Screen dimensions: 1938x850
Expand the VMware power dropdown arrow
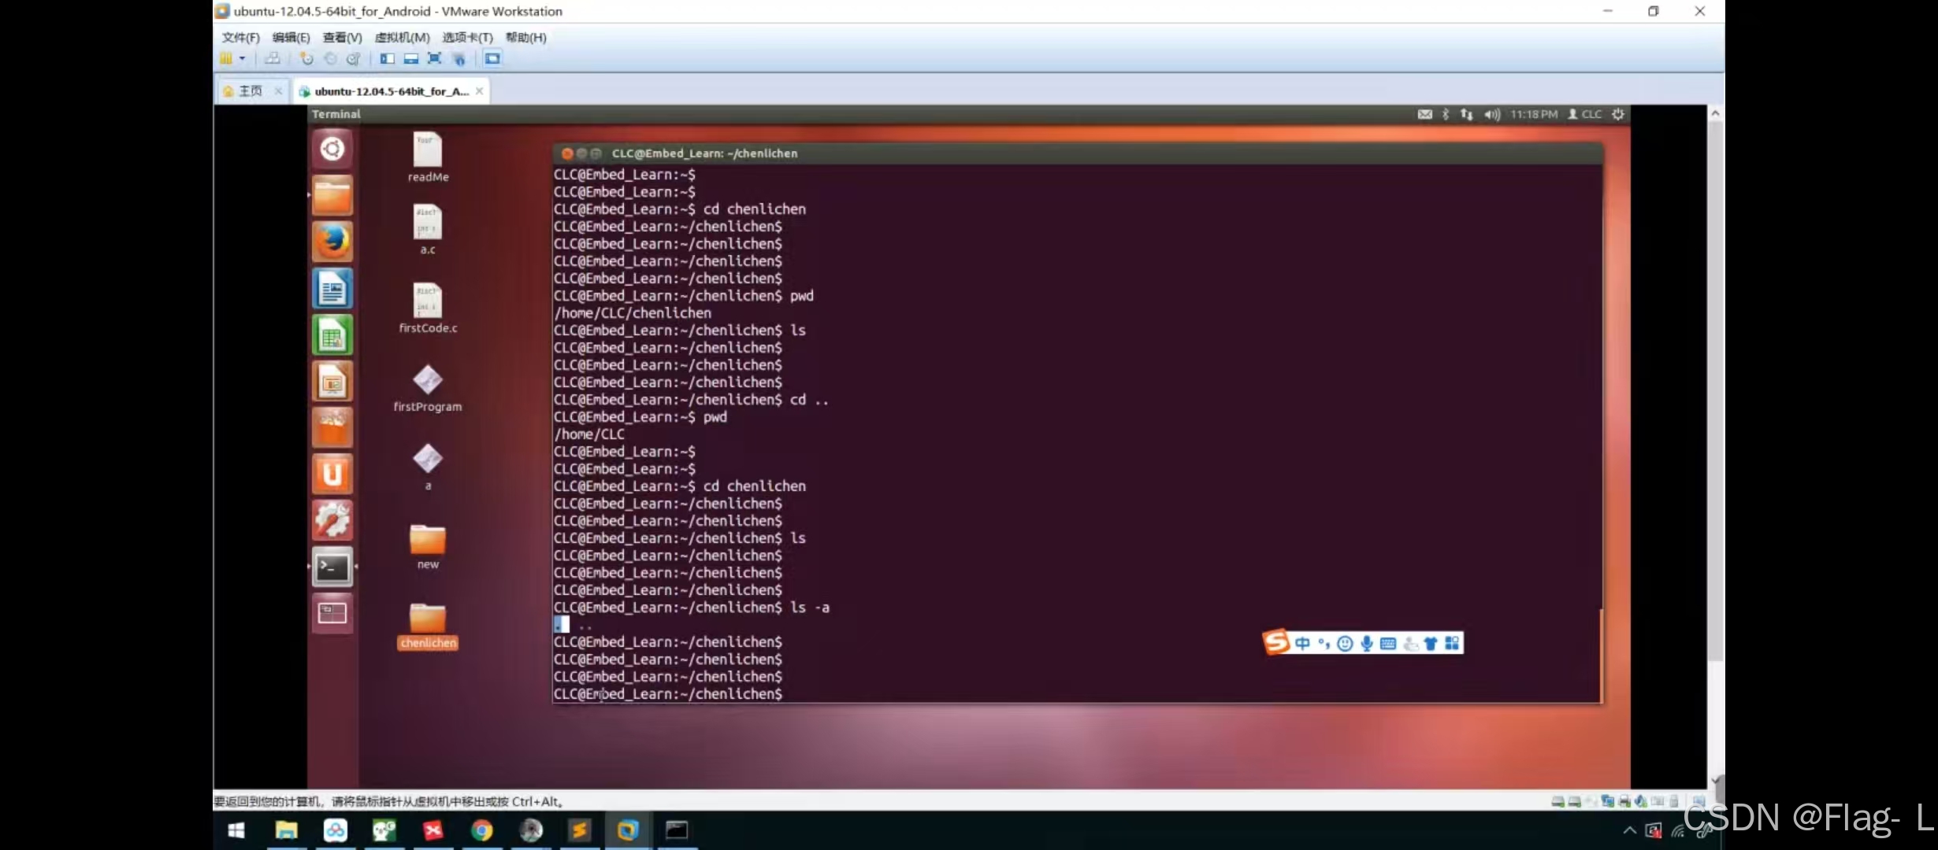click(x=243, y=58)
